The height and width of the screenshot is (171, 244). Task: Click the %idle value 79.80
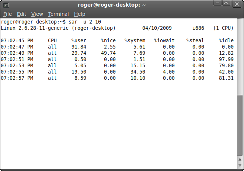point(226,65)
